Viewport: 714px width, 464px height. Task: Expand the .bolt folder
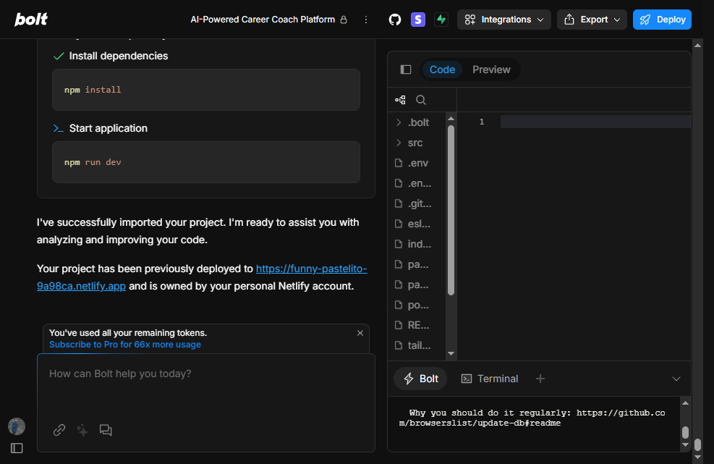coord(418,122)
